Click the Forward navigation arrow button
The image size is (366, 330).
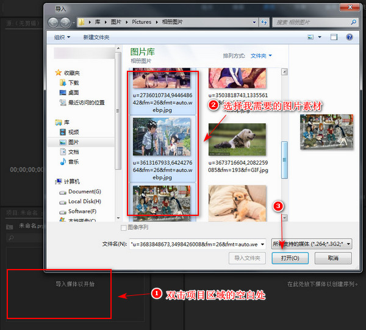(65, 23)
